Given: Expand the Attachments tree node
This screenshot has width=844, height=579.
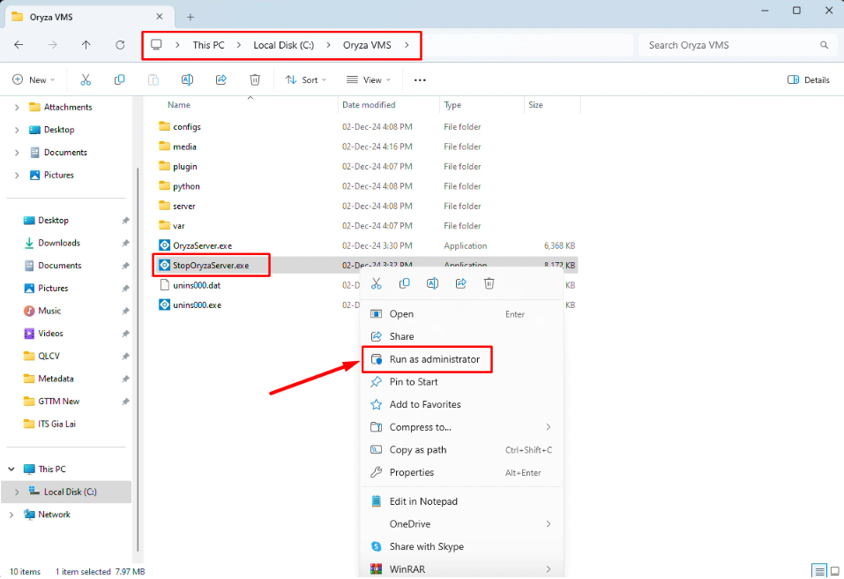Looking at the screenshot, I should pyautogui.click(x=17, y=107).
